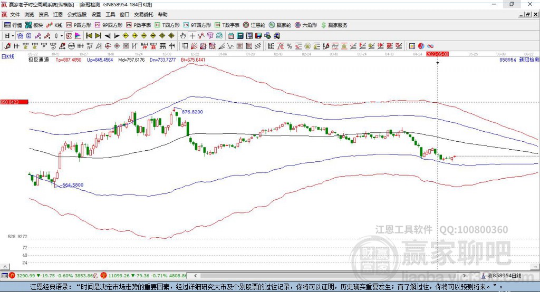Open the 公式选股 menu
540x292 pixels.
tap(77, 14)
